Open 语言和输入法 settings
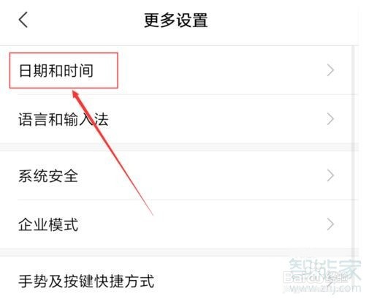The width and height of the screenshot is (369, 302). point(179,119)
